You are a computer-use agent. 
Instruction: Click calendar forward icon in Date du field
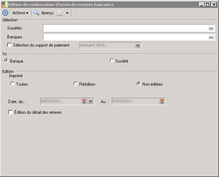[x=84, y=101]
